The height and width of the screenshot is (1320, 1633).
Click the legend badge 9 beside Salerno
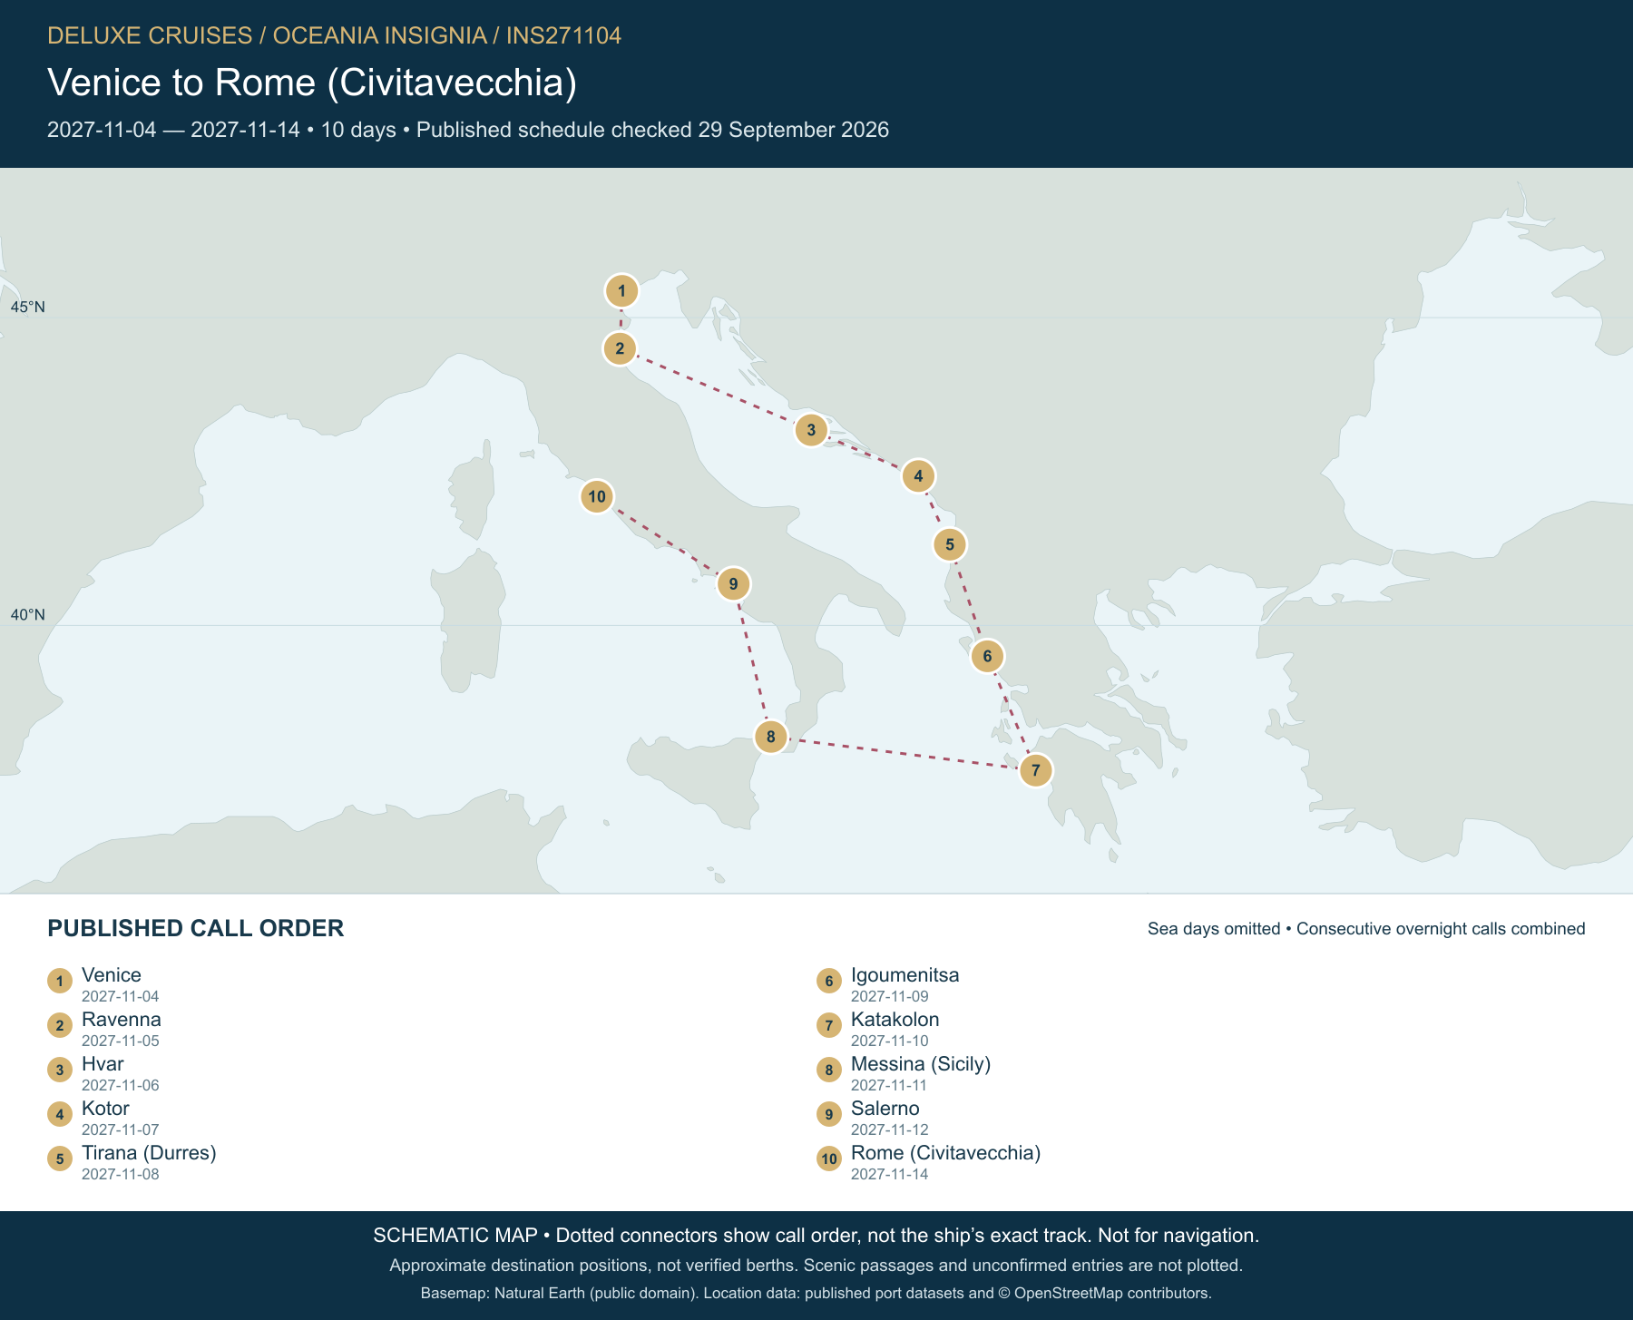[829, 1114]
